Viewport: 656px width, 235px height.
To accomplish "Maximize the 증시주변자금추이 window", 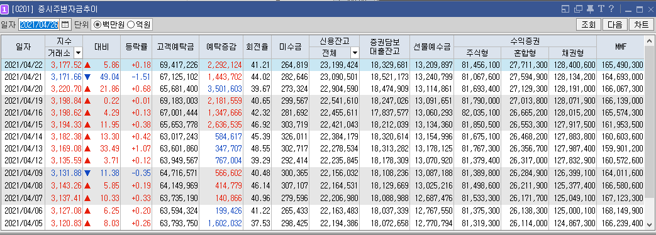I will point(639,9).
